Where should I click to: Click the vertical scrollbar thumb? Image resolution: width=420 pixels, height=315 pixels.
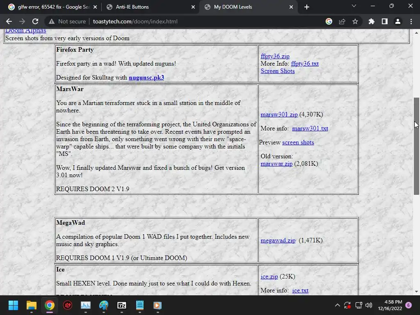tap(416, 146)
